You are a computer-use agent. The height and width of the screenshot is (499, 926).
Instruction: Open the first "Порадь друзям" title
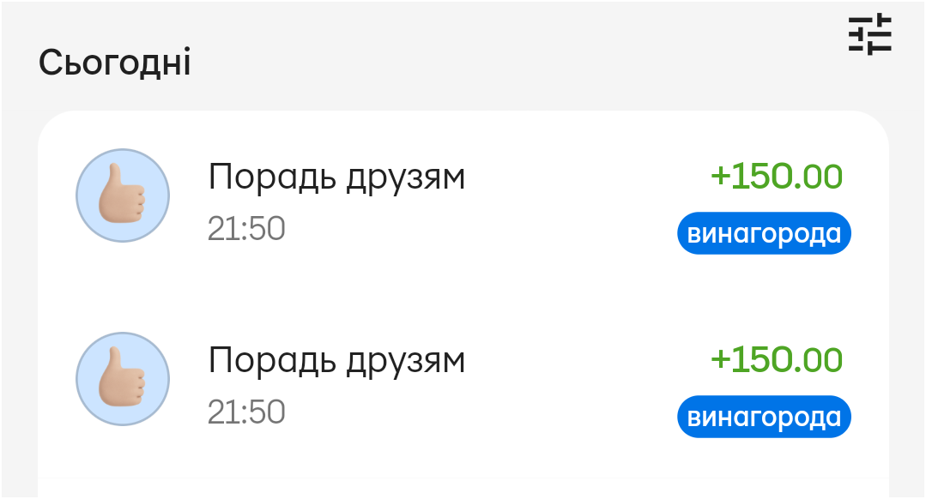click(336, 178)
